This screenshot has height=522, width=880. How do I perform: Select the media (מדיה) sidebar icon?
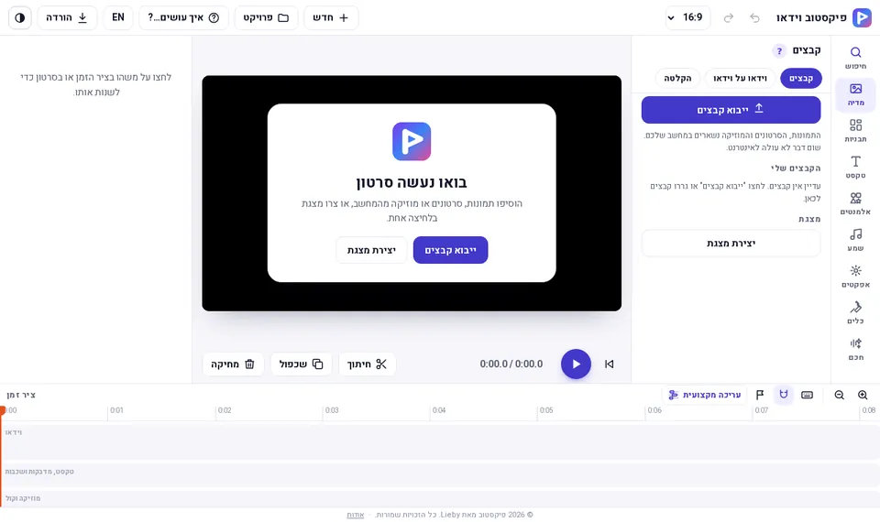855,94
